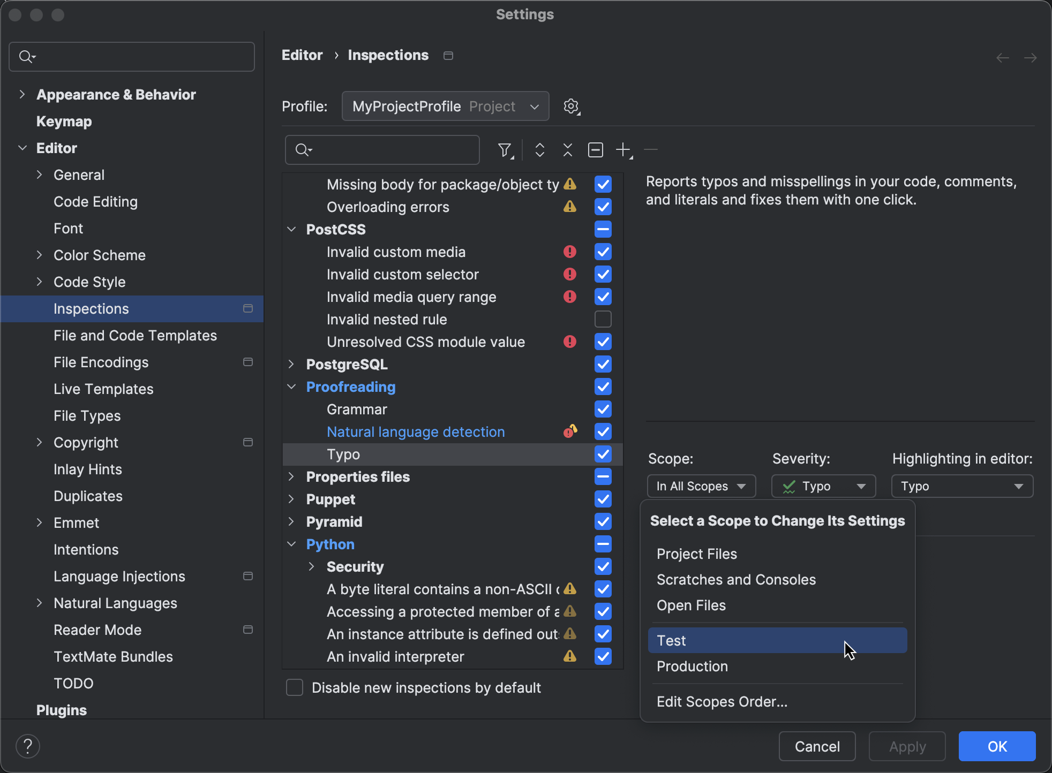Image resolution: width=1052 pixels, height=773 pixels.
Task: Collapse the PostCSS inspection group
Action: point(292,229)
